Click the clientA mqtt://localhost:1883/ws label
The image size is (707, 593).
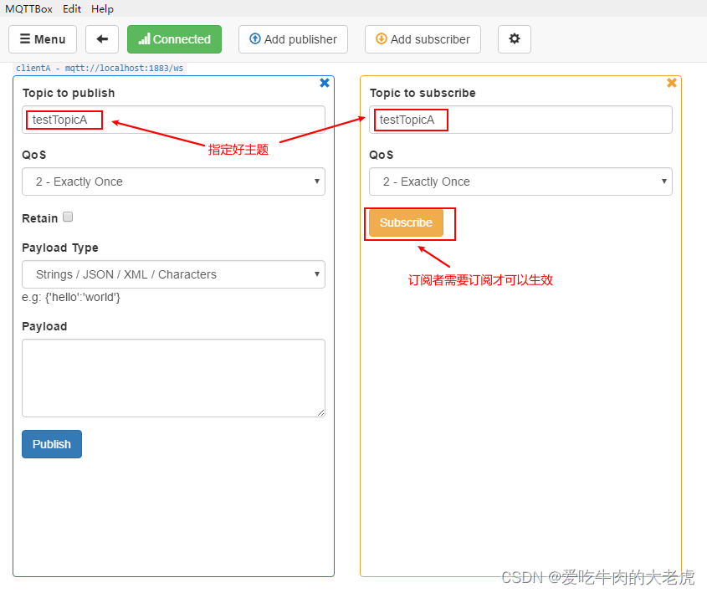click(100, 68)
